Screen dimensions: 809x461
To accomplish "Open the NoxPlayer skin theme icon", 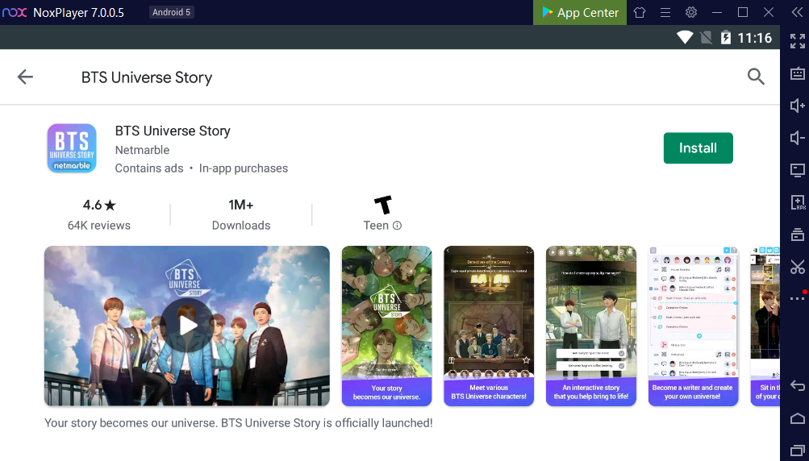I will tap(640, 12).
